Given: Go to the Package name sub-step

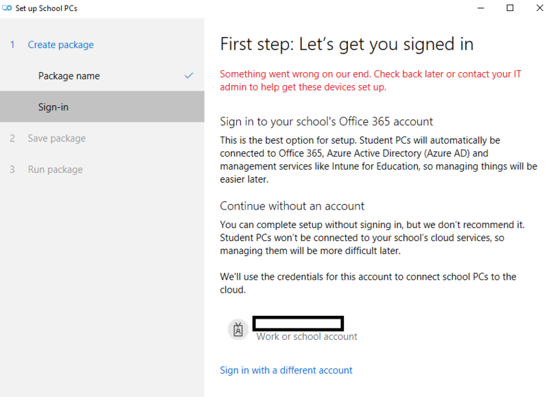Looking at the screenshot, I should click(x=69, y=76).
